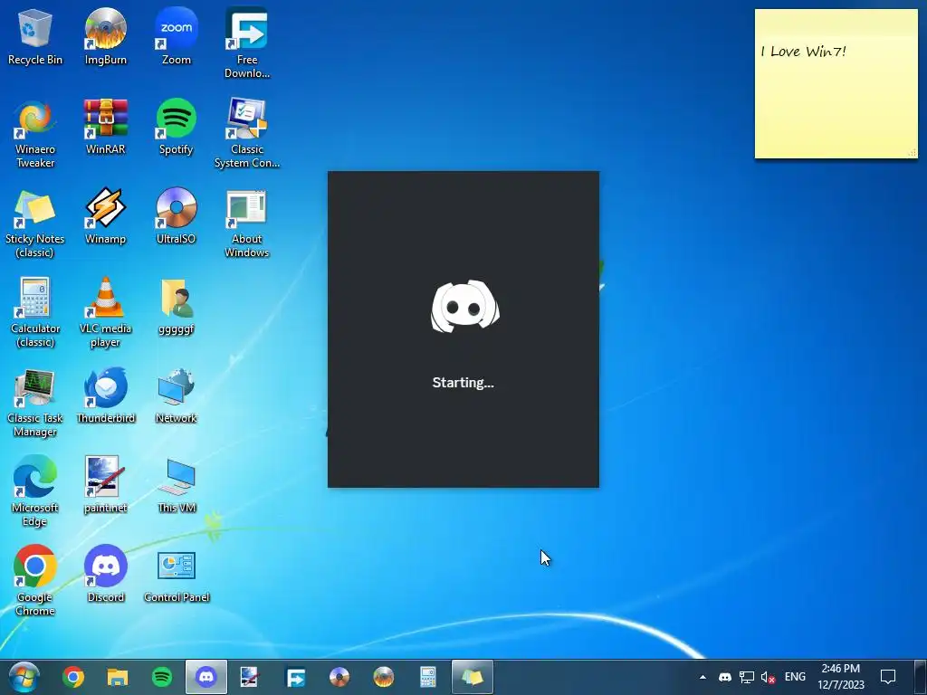The image size is (927, 695).
Task: Select the Network desktop icon
Action: (177, 396)
